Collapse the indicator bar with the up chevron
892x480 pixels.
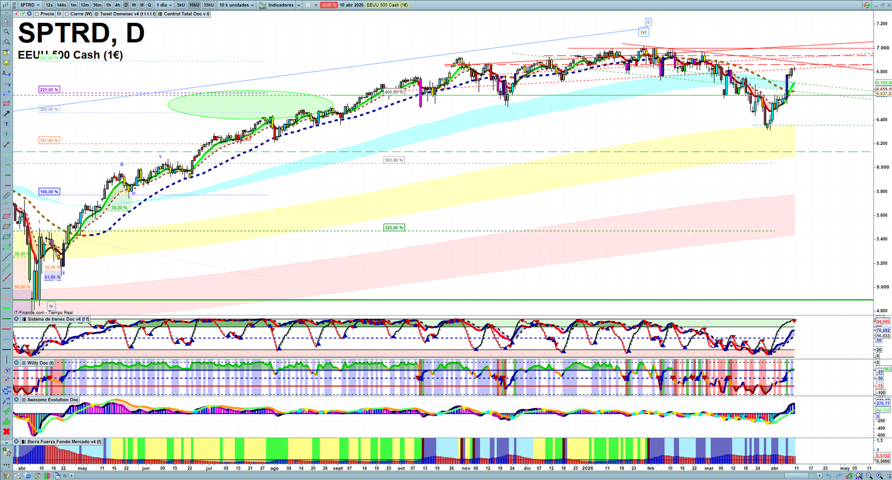[6, 14]
